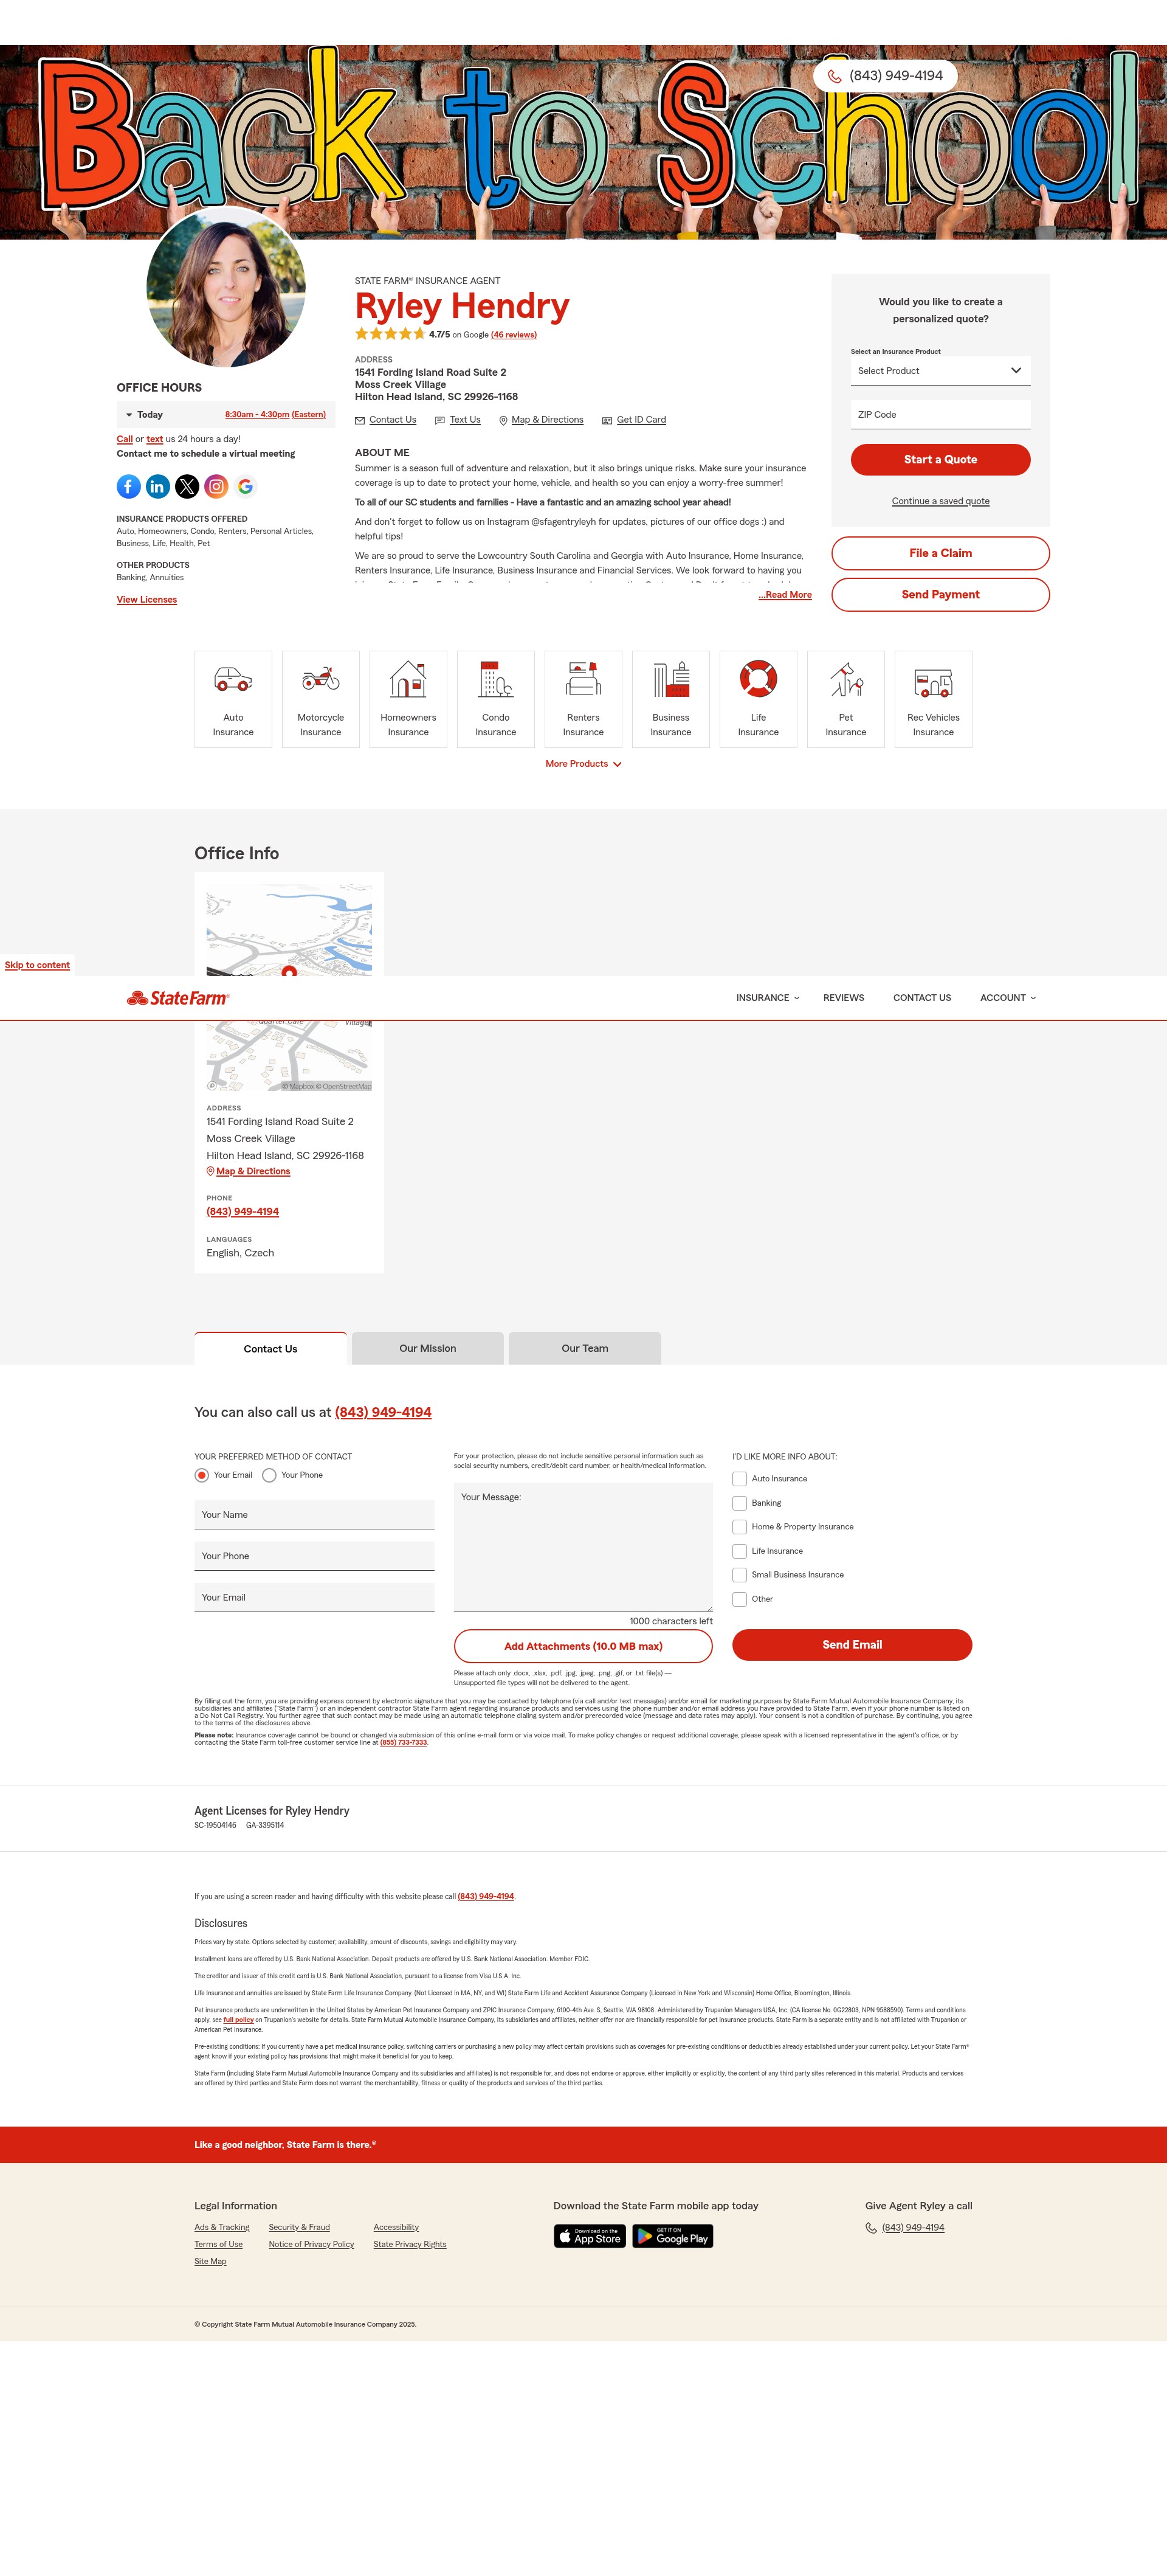Click the Auto Insurance car icon

233,679
